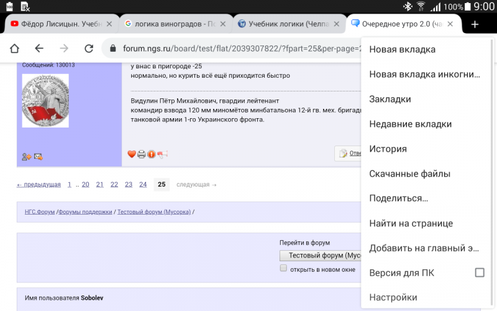Check the открыть в новом окне box
Screen dimensions: 497x311
click(283, 269)
